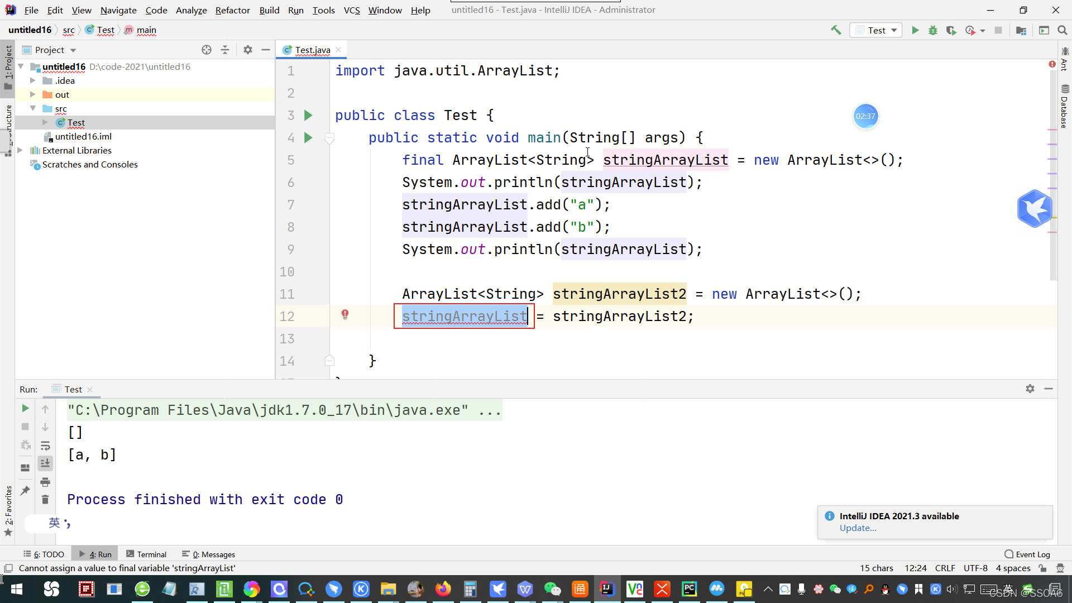Open the Refactor menu
This screenshot has width=1072, height=603.
[232, 10]
